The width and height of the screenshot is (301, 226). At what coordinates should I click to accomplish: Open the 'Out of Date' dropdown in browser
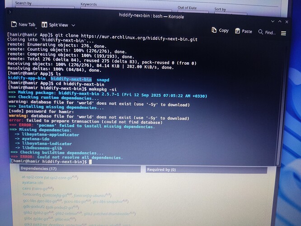point(193,11)
